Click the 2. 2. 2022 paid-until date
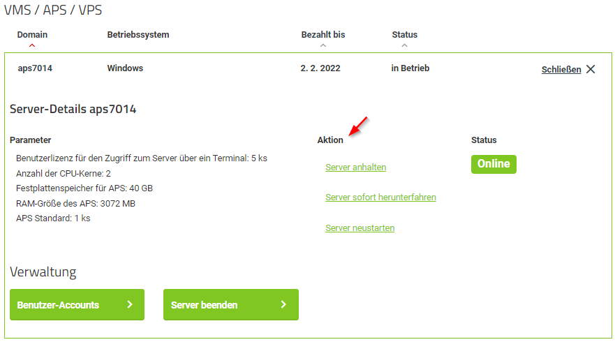 pos(321,68)
